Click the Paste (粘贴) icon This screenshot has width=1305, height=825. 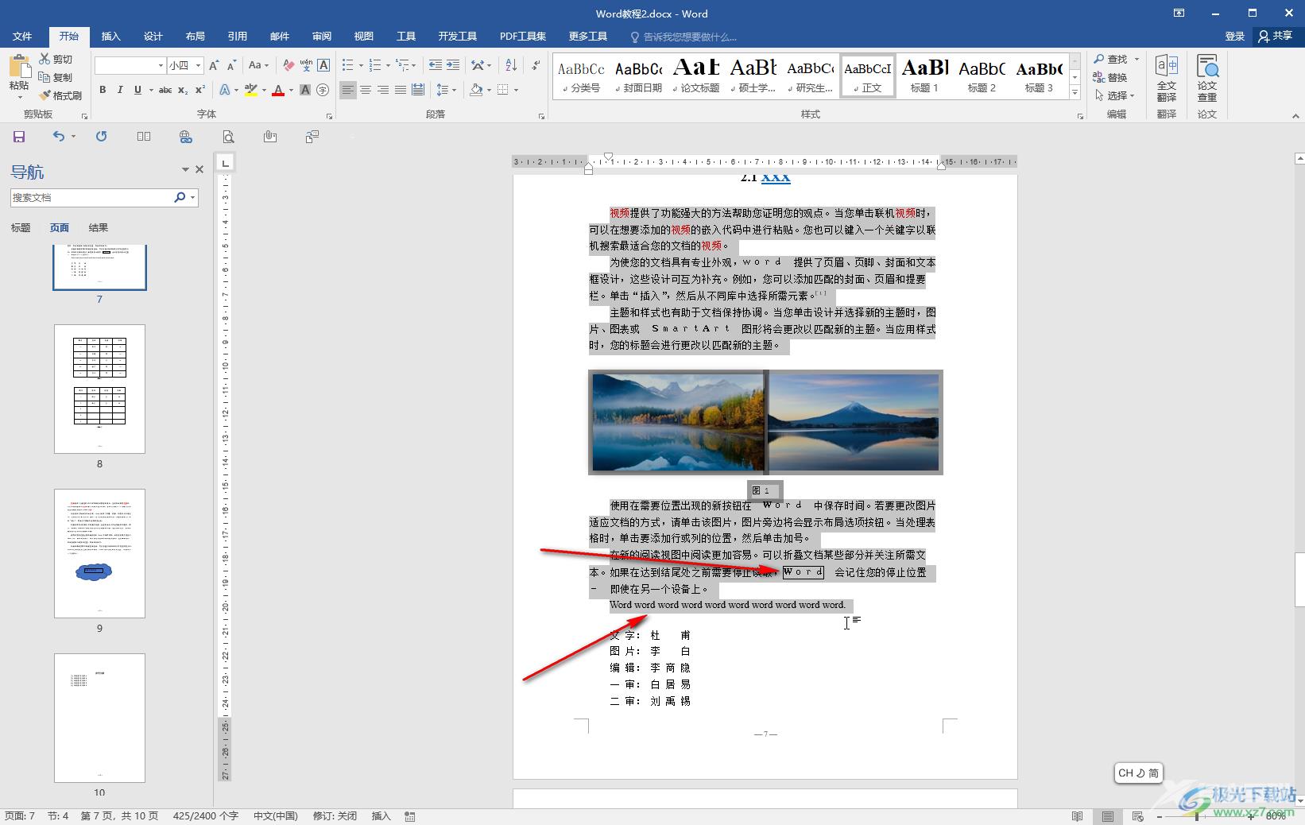tap(19, 67)
